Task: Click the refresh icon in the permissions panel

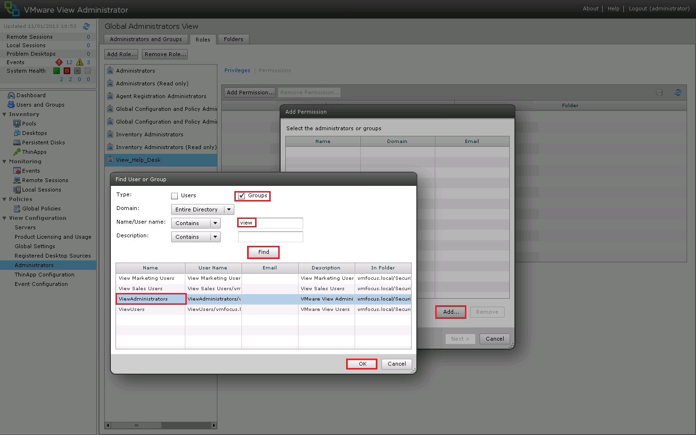Action: pyautogui.click(x=678, y=92)
